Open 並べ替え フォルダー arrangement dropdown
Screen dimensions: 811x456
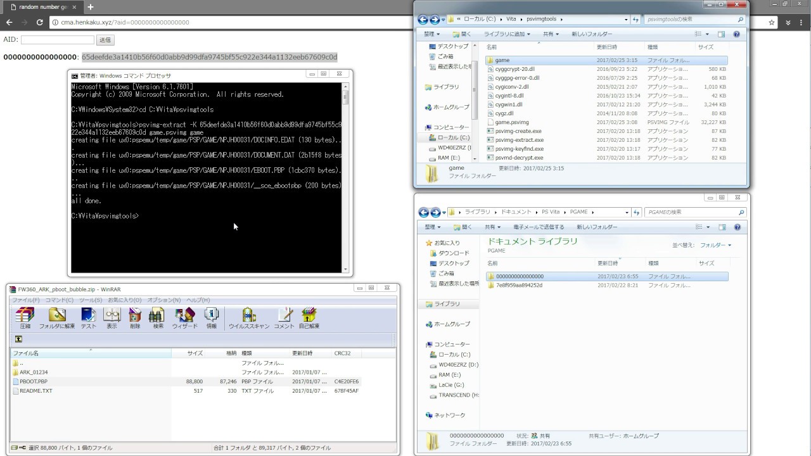(x=716, y=245)
